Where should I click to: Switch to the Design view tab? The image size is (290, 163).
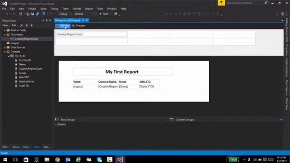tap(63, 26)
